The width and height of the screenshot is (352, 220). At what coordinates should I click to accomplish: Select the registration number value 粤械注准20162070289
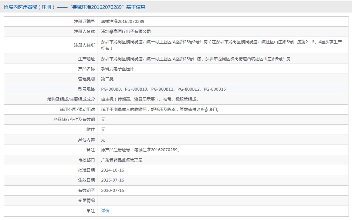pyautogui.click(x=123, y=21)
